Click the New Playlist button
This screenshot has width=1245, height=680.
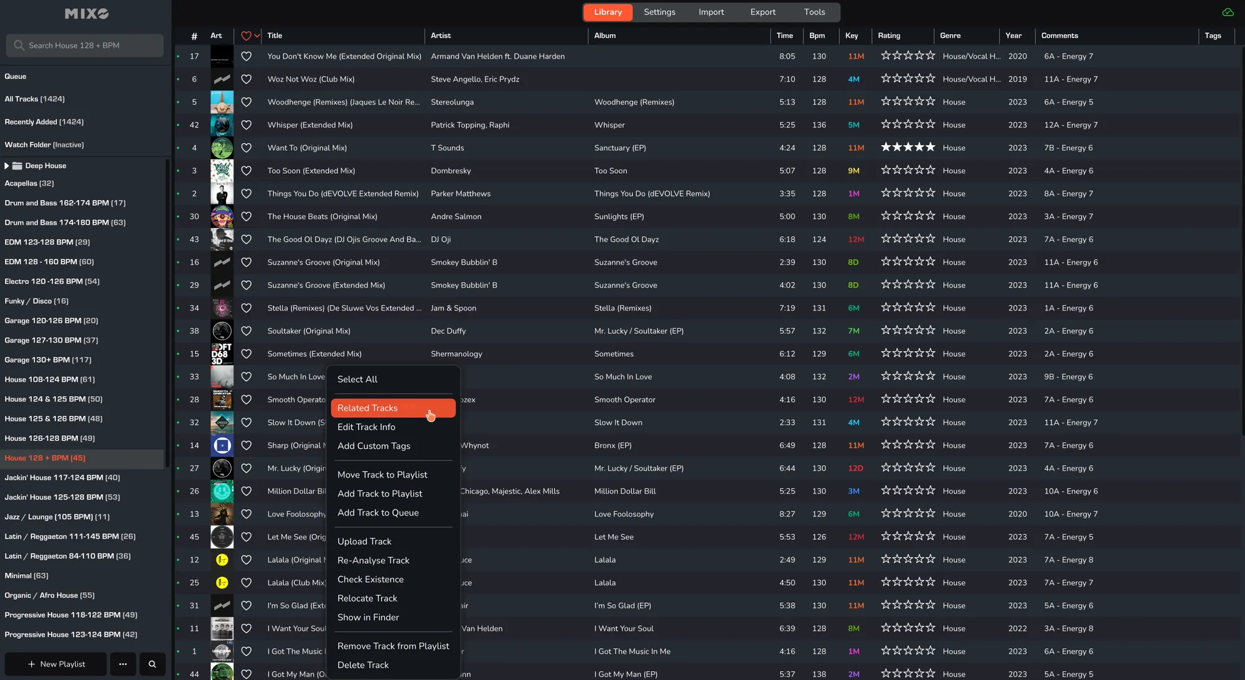click(56, 664)
